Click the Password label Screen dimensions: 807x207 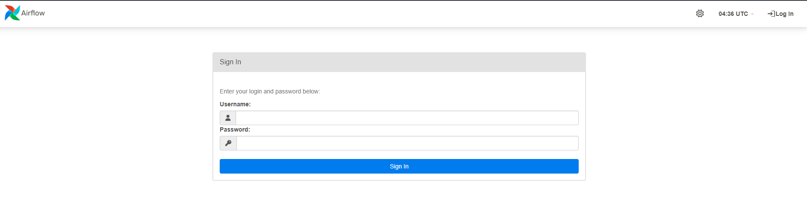click(235, 129)
